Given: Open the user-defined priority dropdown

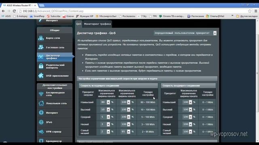Looking at the screenshot, I should [185, 33].
